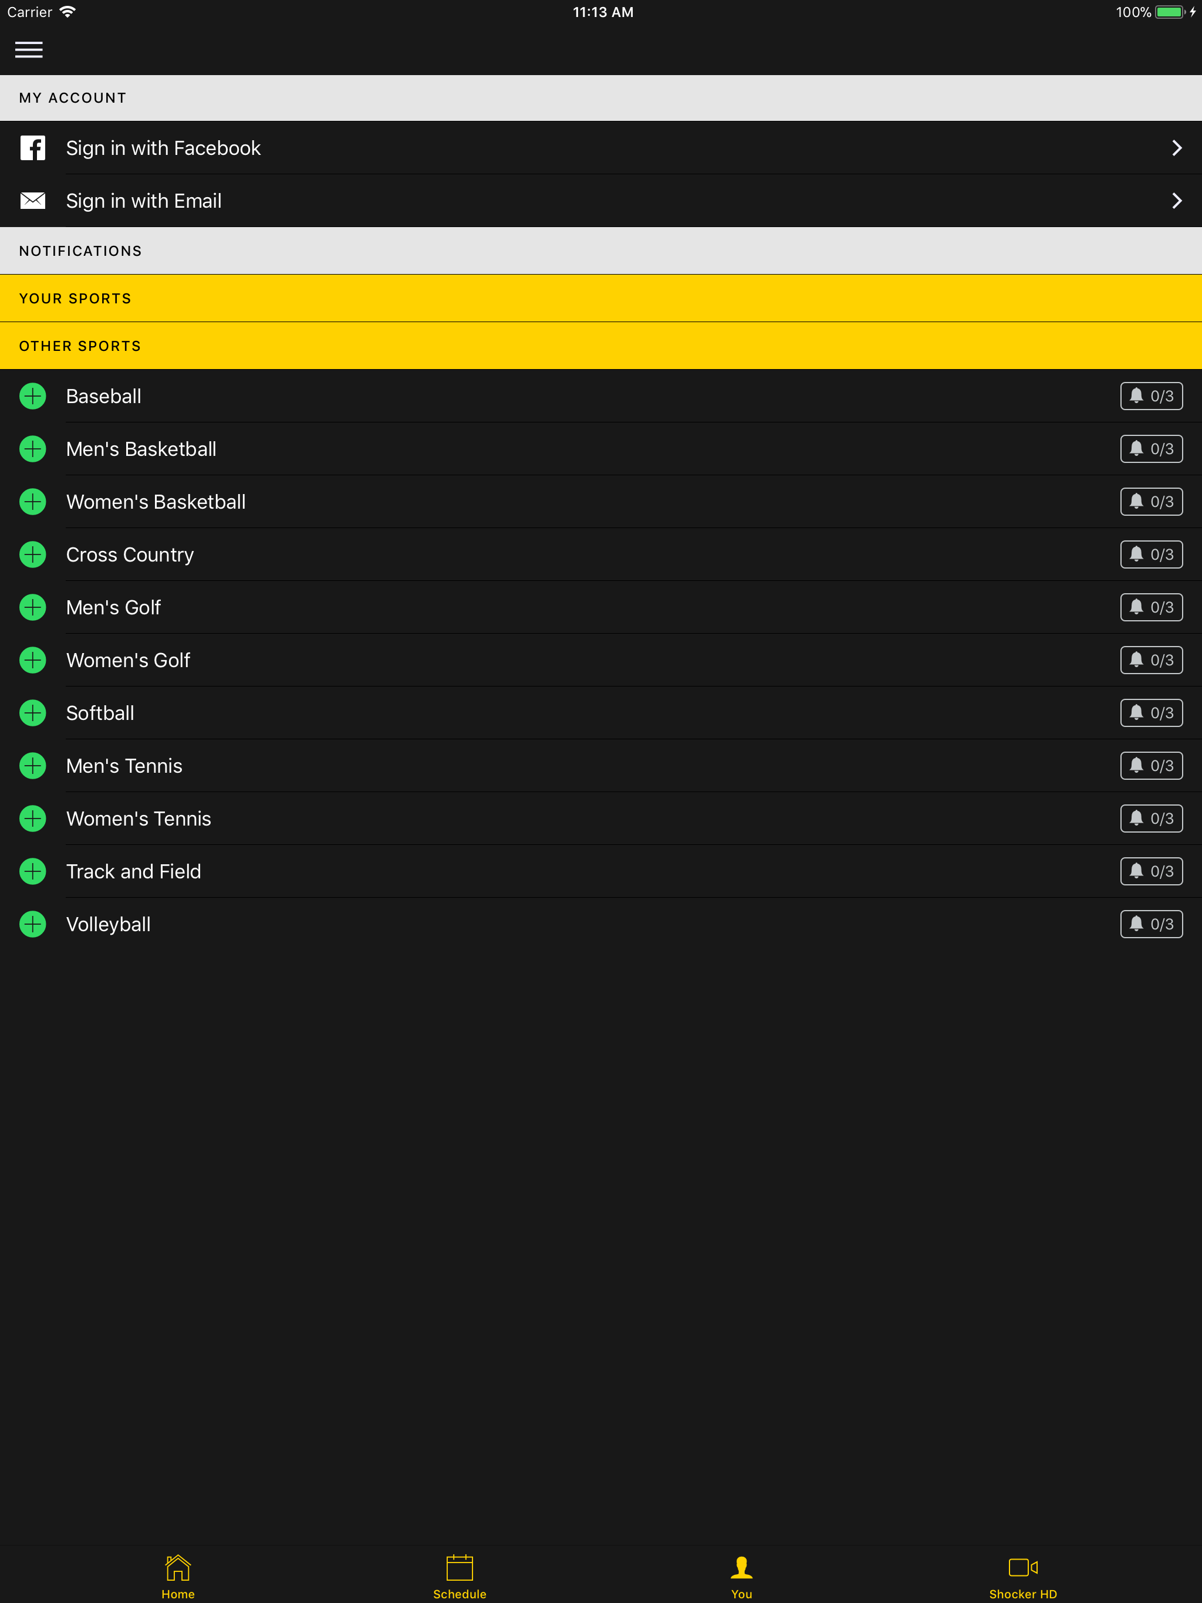Add Men's Basketball with plus icon

(33, 449)
